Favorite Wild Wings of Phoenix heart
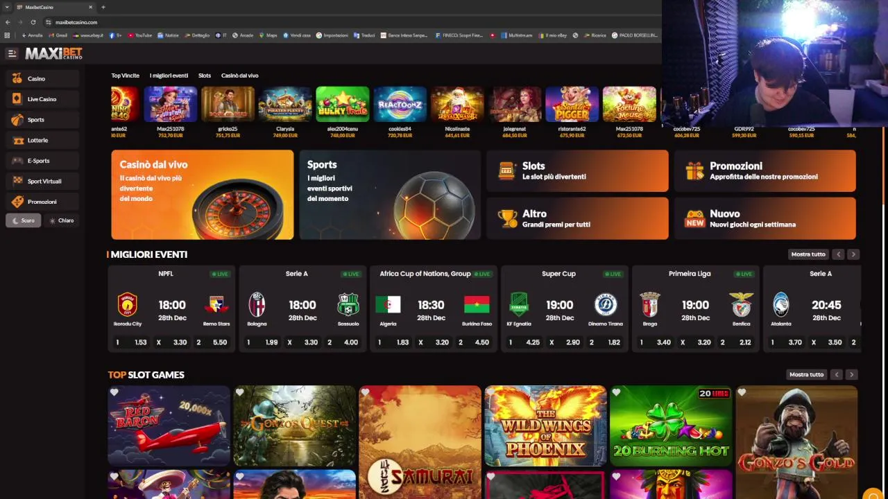Image resolution: width=888 pixels, height=499 pixels. click(x=490, y=392)
